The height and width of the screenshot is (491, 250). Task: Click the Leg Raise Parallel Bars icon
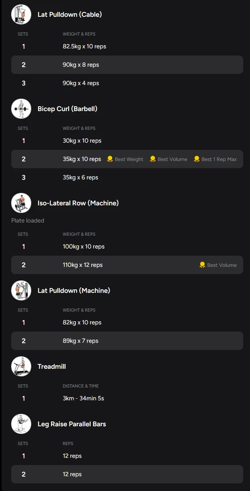(x=21, y=424)
